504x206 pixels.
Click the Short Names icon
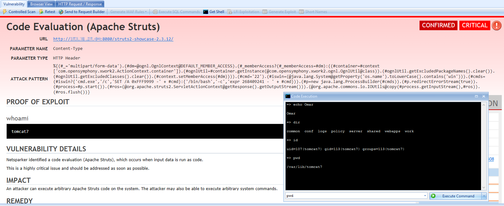pyautogui.click(x=302, y=12)
